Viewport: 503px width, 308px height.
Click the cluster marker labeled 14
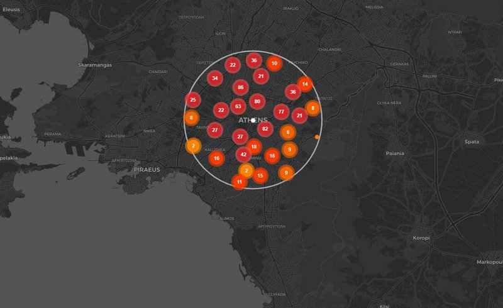(x=305, y=84)
